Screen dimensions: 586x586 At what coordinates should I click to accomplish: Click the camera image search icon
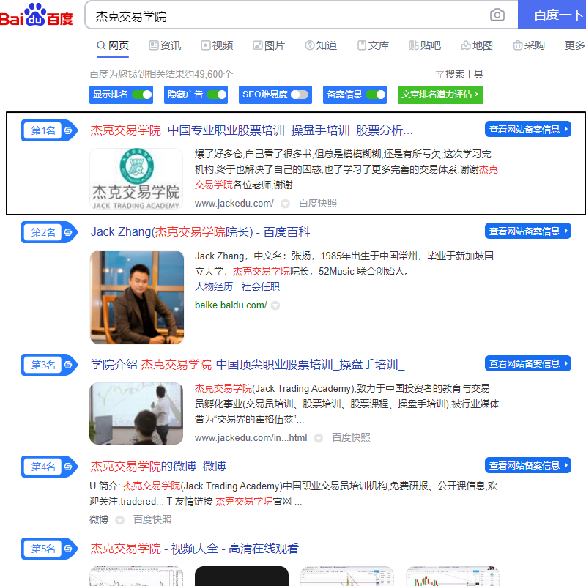pyautogui.click(x=497, y=15)
